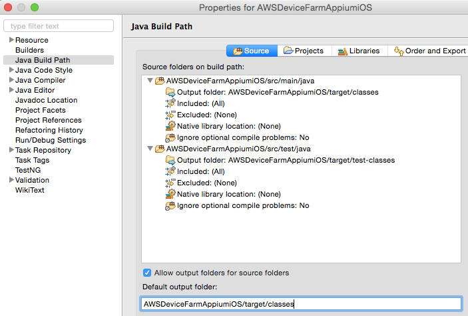Open the TestNG properties page
The height and width of the screenshot is (316, 468).
(x=28, y=170)
